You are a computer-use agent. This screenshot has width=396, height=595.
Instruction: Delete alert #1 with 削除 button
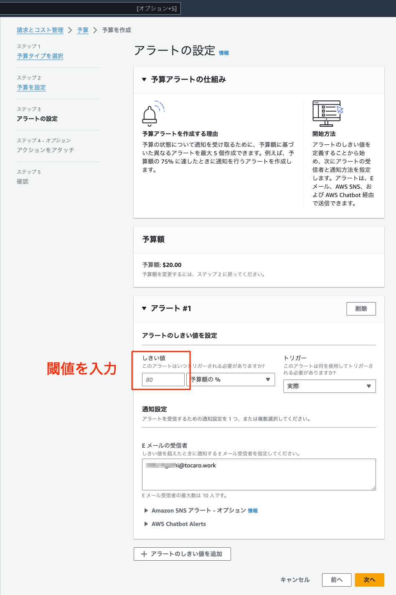pyautogui.click(x=361, y=308)
